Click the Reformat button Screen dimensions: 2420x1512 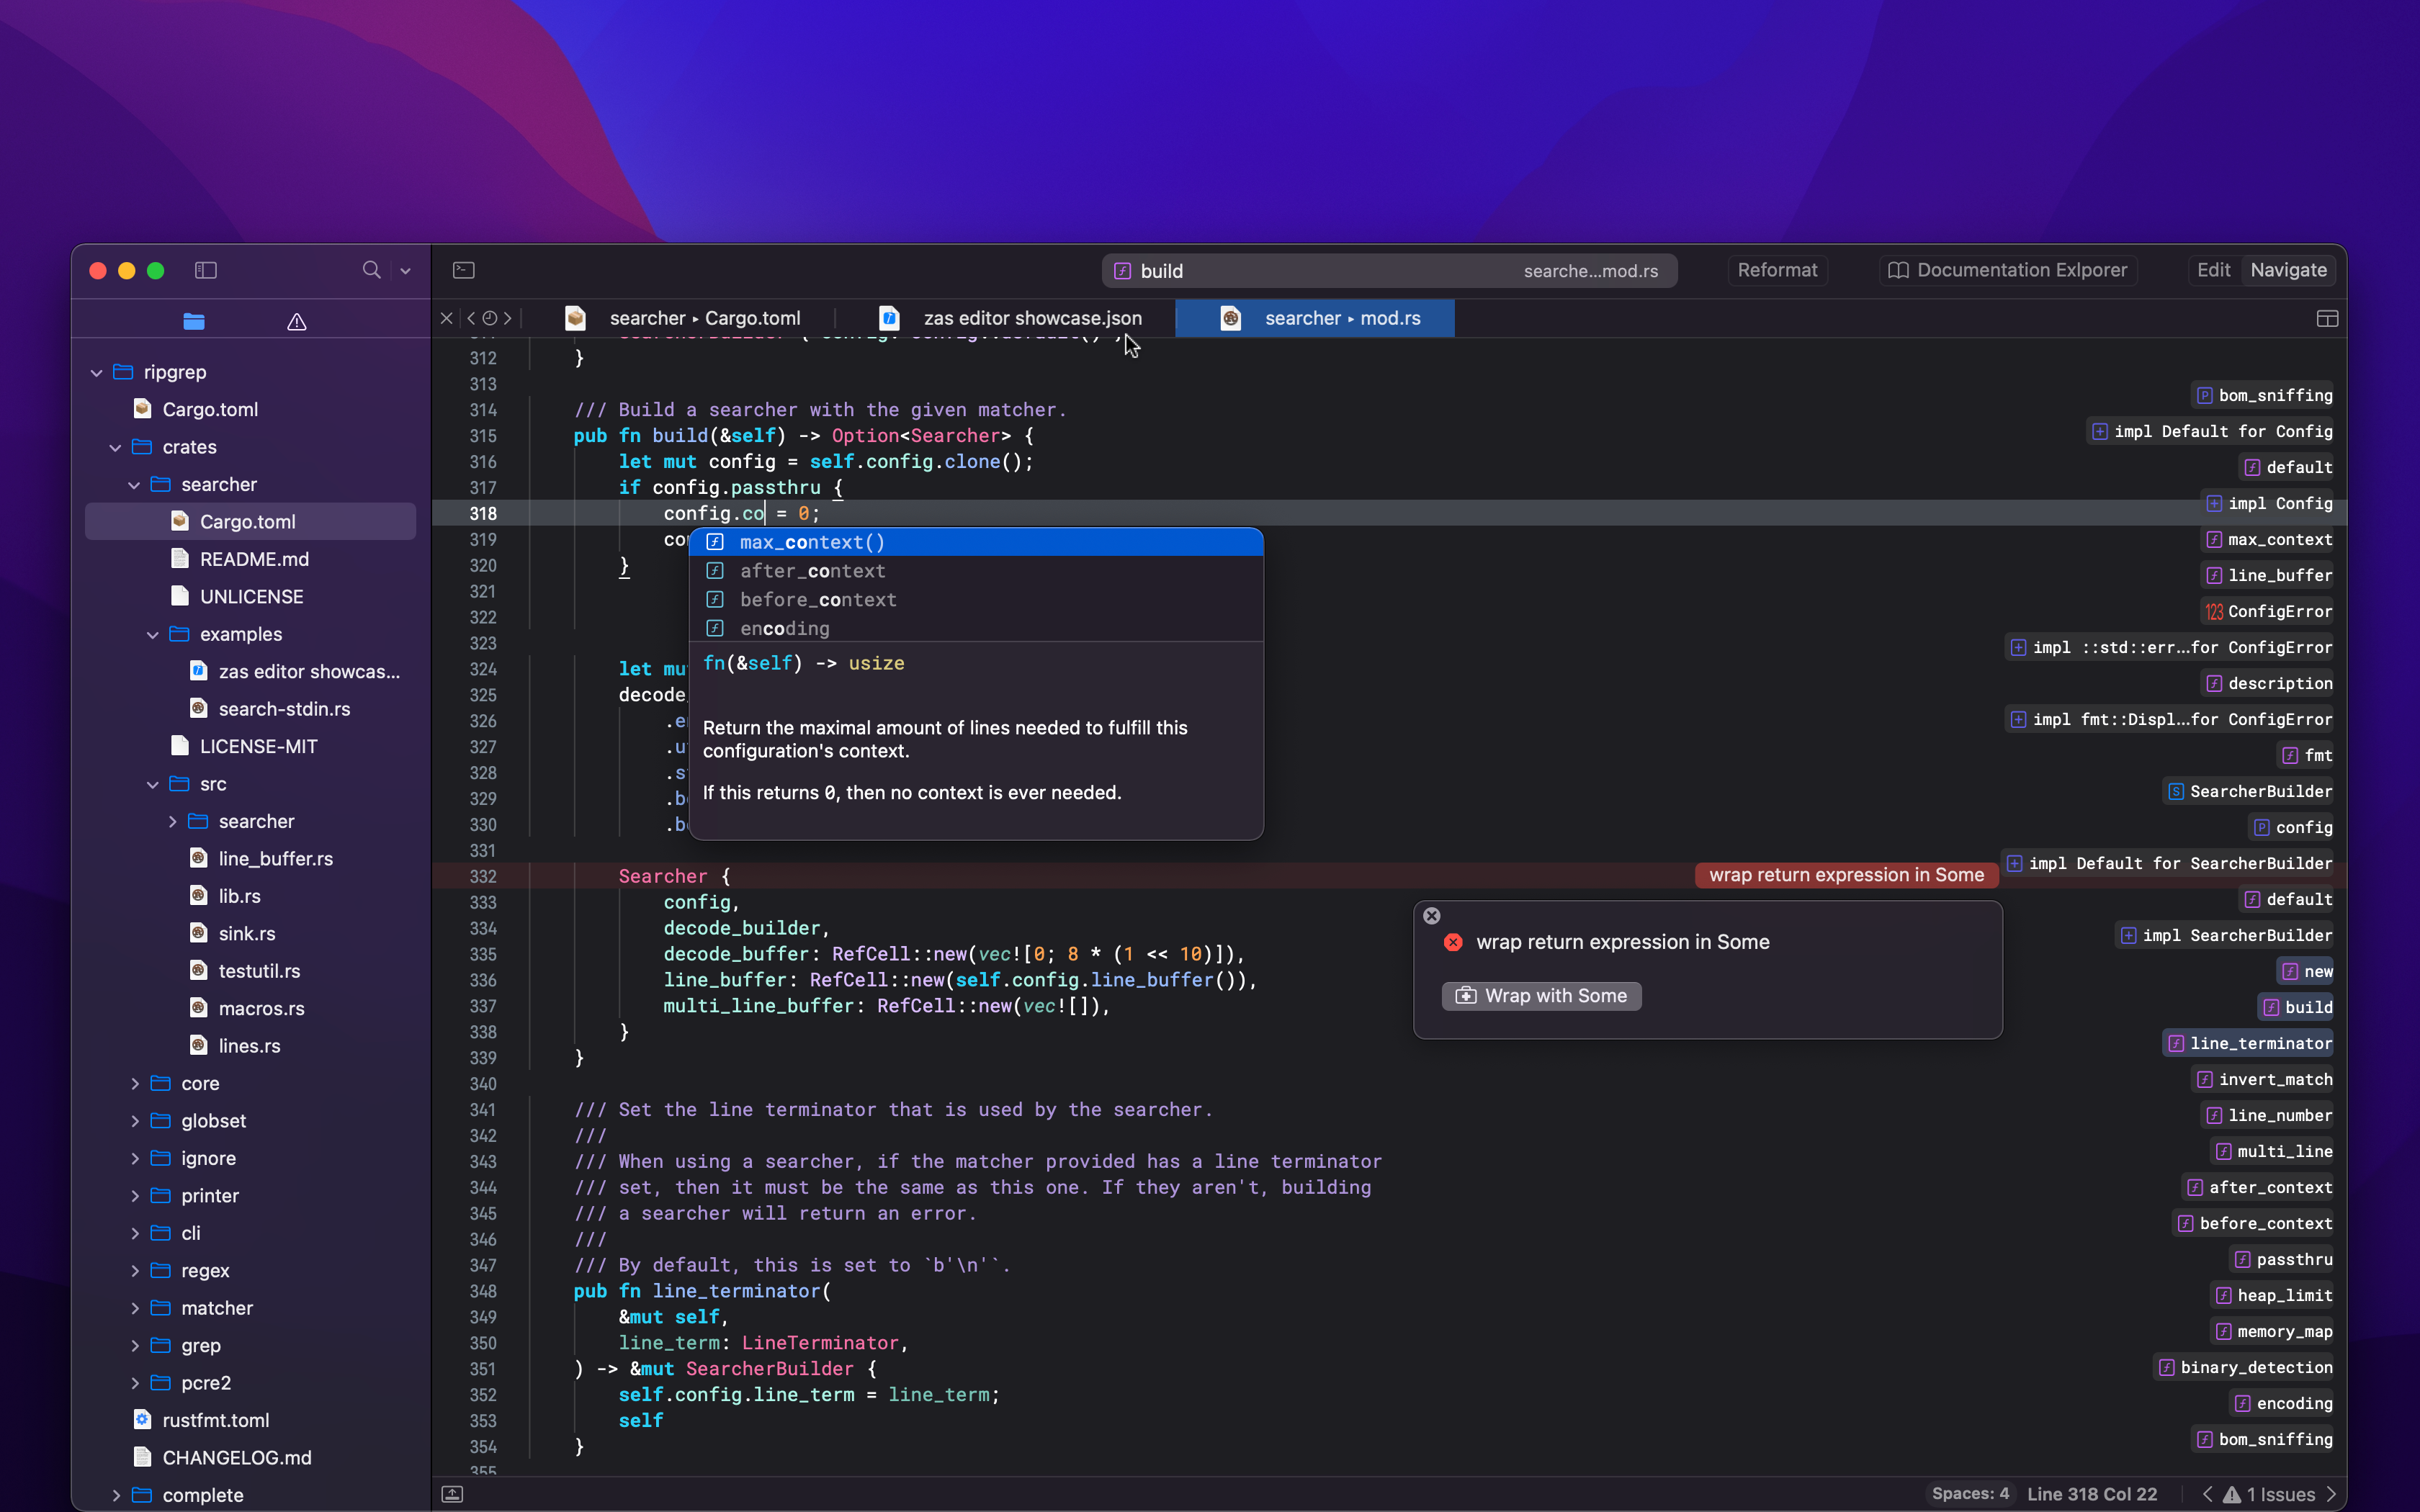tap(1777, 270)
